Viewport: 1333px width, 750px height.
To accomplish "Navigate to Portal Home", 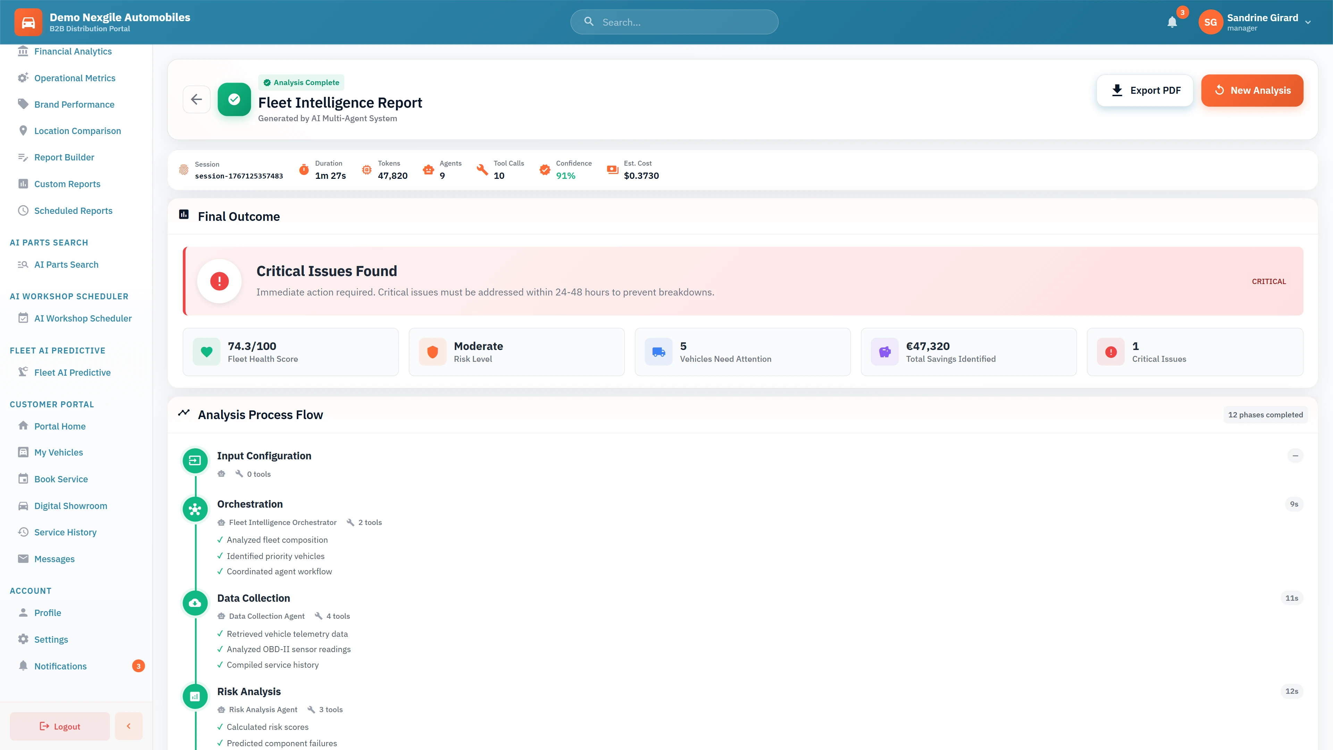I will pyautogui.click(x=59, y=425).
